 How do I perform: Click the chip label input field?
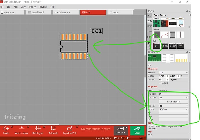173,94
